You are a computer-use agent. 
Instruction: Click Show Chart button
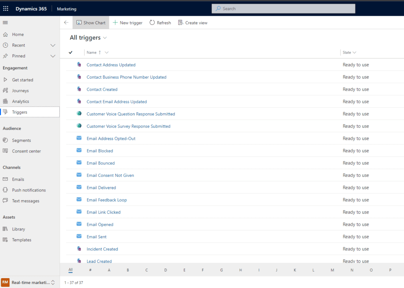pyautogui.click(x=91, y=22)
